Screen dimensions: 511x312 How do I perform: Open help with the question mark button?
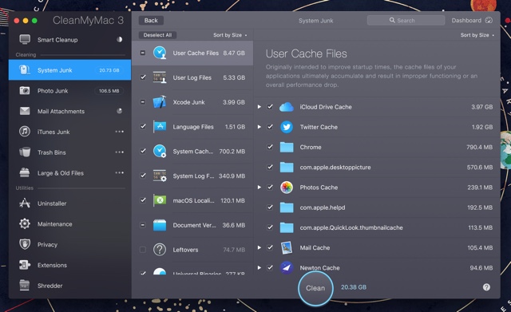tap(486, 287)
